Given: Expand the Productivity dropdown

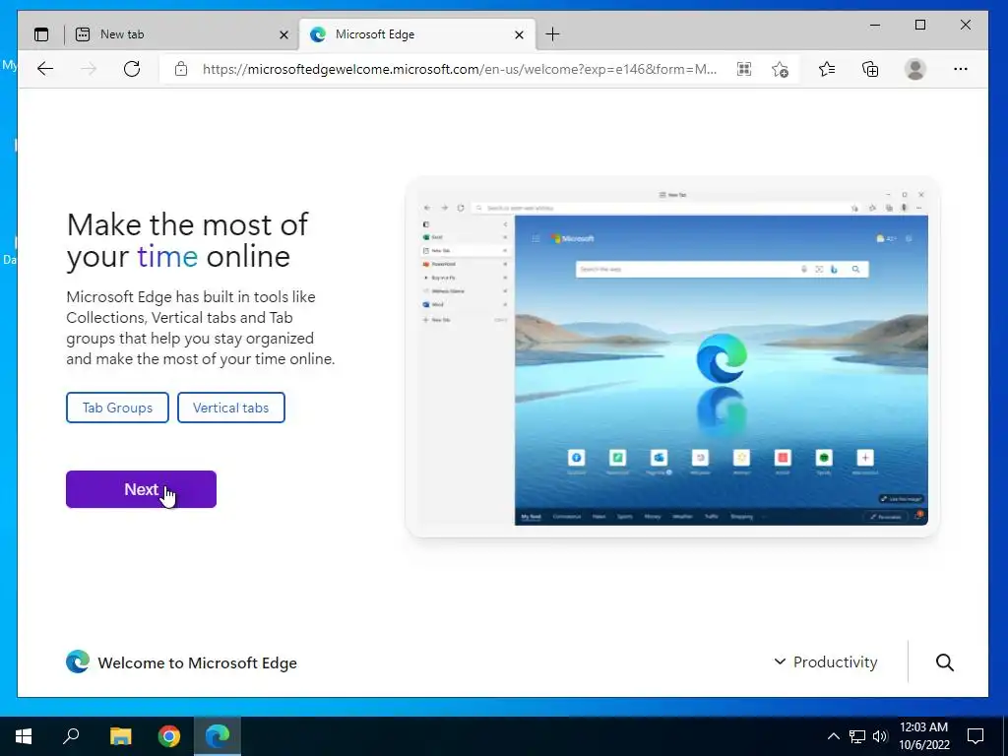Looking at the screenshot, I should pos(826,662).
